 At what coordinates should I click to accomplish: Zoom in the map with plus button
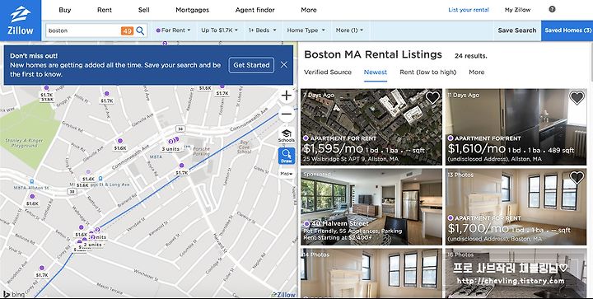click(x=287, y=96)
